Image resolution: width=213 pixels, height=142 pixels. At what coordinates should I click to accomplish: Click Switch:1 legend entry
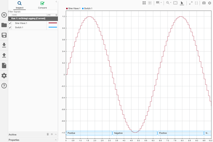point(87,9)
